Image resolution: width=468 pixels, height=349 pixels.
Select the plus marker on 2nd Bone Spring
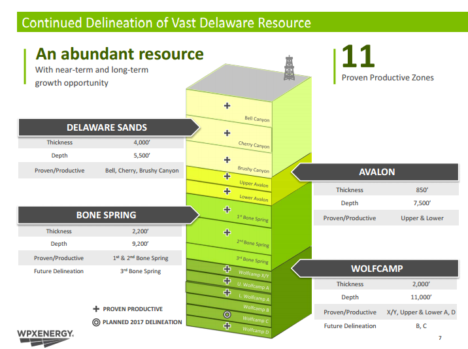tap(227, 232)
